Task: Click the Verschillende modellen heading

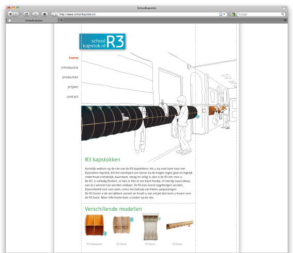Action: point(113,209)
